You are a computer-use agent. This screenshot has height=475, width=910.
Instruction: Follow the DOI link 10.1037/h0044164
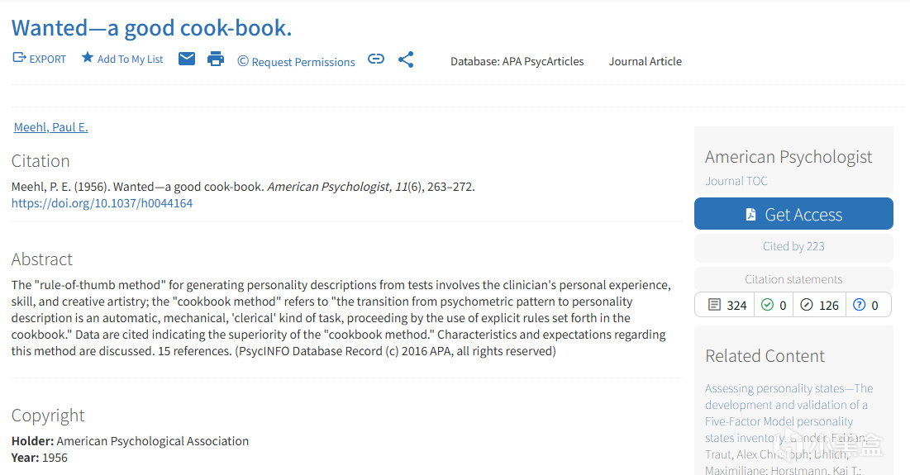click(x=102, y=203)
